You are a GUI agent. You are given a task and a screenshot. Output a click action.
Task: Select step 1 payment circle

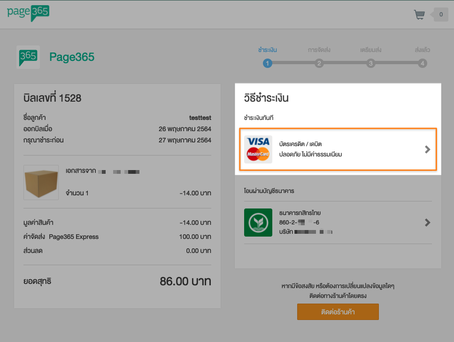(267, 63)
